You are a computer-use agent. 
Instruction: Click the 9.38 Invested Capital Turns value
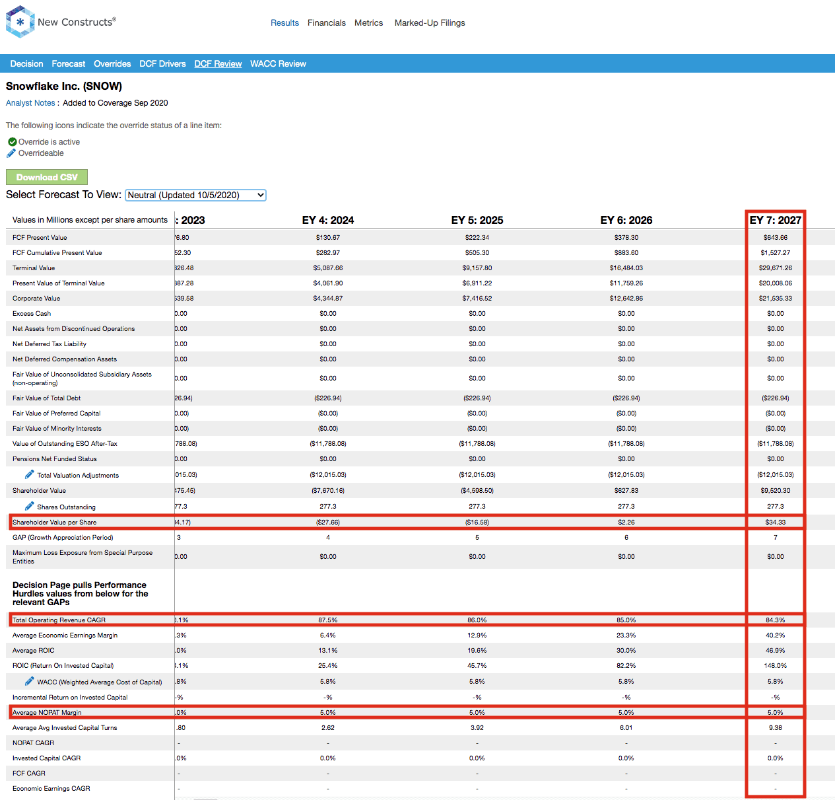pyautogui.click(x=776, y=728)
